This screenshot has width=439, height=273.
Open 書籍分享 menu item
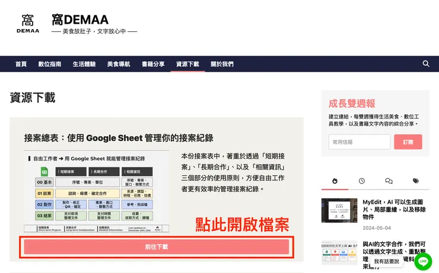[153, 64]
